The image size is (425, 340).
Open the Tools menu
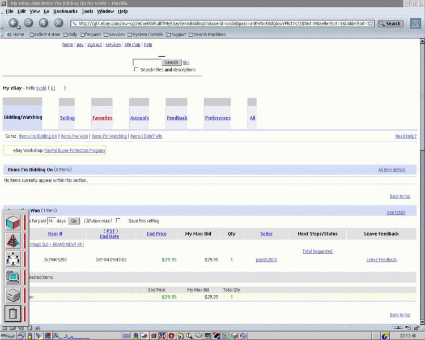87,11
